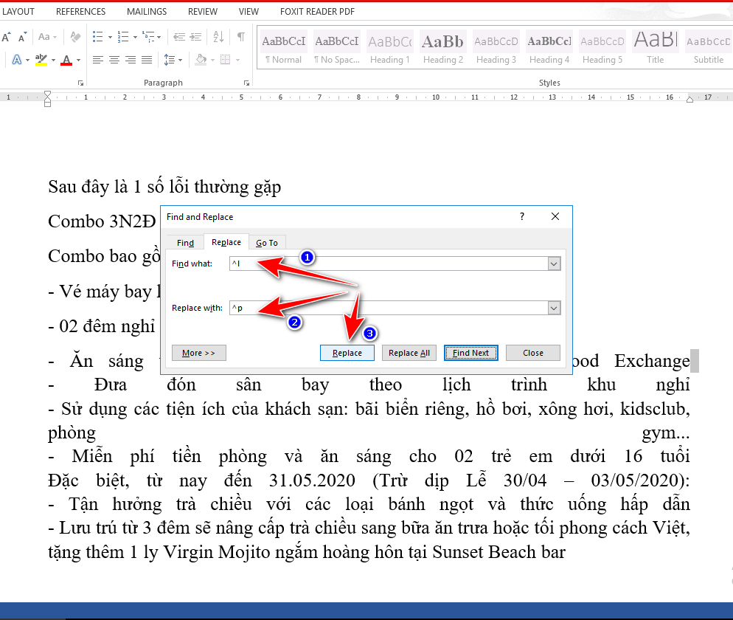Click the Find Next button
Screen dimensions: 733x620
[x=470, y=353]
